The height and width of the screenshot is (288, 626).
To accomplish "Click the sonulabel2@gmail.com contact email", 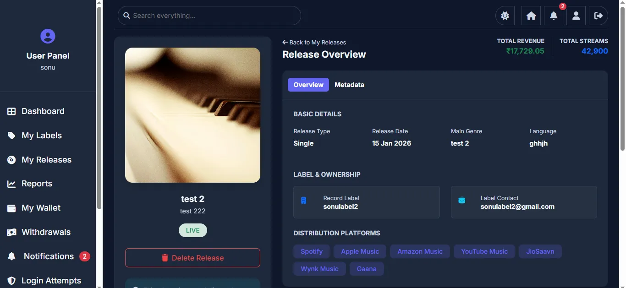I will tap(517, 206).
